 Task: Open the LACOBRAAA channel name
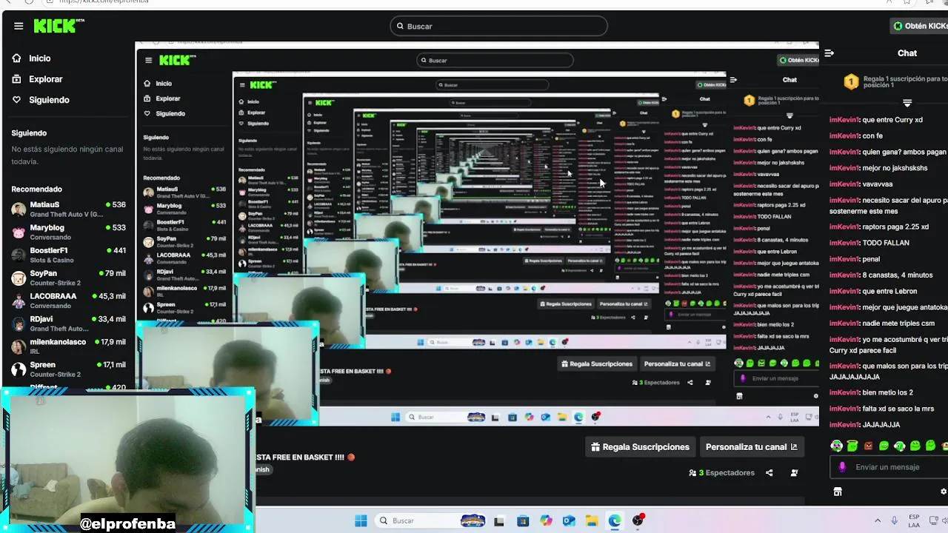coord(53,296)
